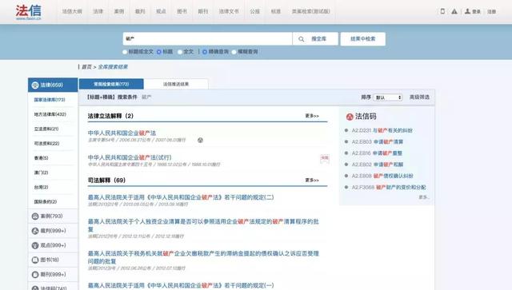Screen dimensions: 512x290
Task: Select 标题或全文 radio option
Action: pyautogui.click(x=125, y=52)
